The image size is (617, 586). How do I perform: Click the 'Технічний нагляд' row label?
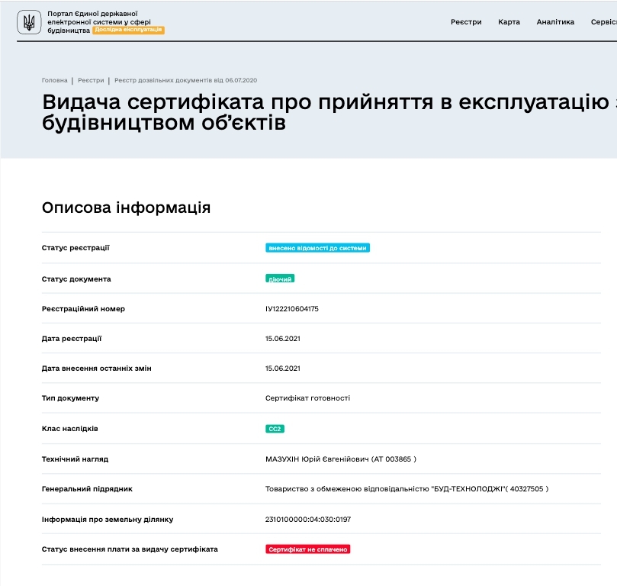pyautogui.click(x=75, y=459)
